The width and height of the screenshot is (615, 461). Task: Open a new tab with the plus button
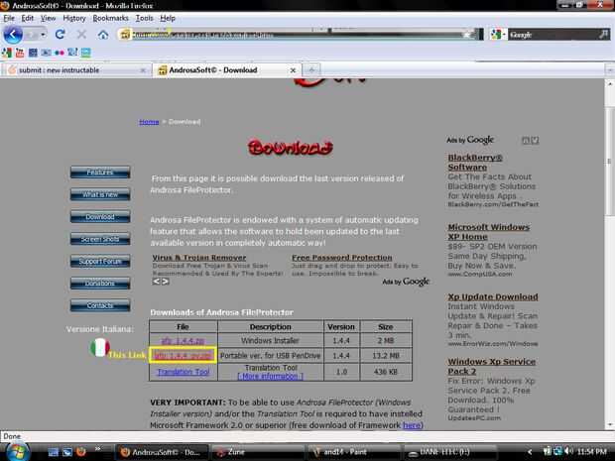pyautogui.click(x=311, y=70)
